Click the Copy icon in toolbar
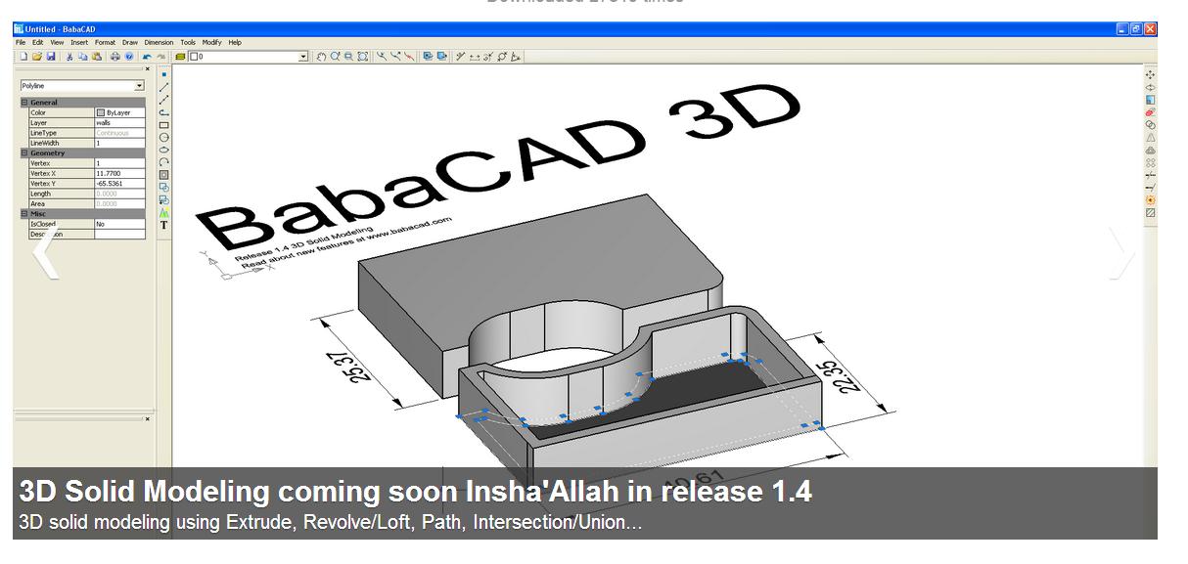The image size is (1188, 564). [x=83, y=57]
